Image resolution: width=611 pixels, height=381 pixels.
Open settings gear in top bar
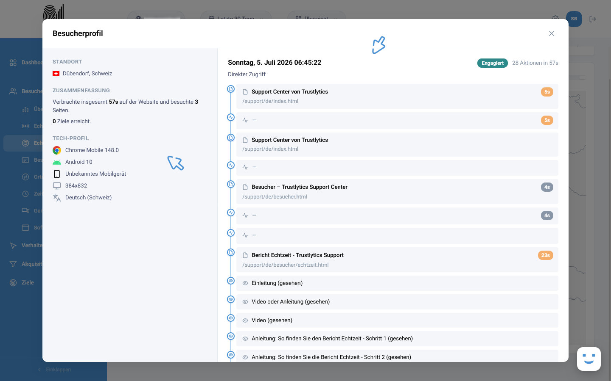click(555, 18)
